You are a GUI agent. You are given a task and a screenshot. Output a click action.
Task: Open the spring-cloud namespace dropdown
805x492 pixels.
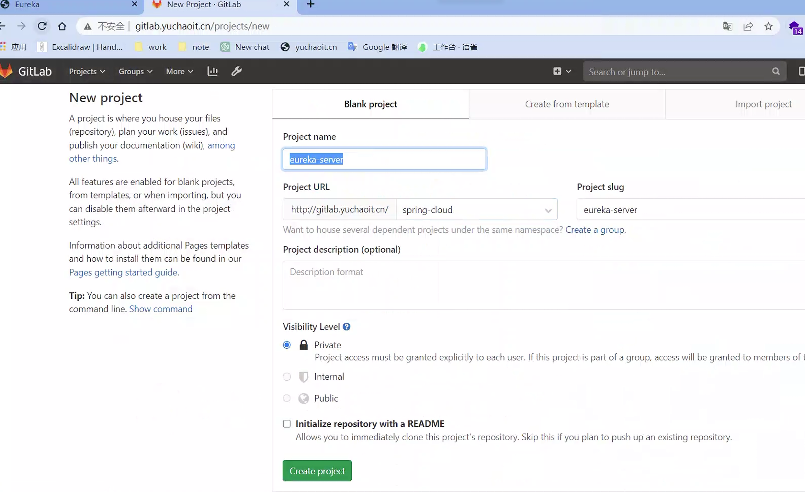(x=476, y=210)
